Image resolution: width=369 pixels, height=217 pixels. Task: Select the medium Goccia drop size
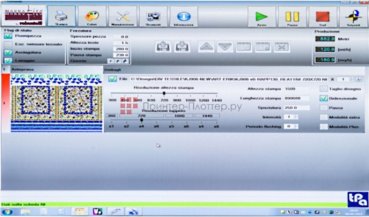coord(118,61)
